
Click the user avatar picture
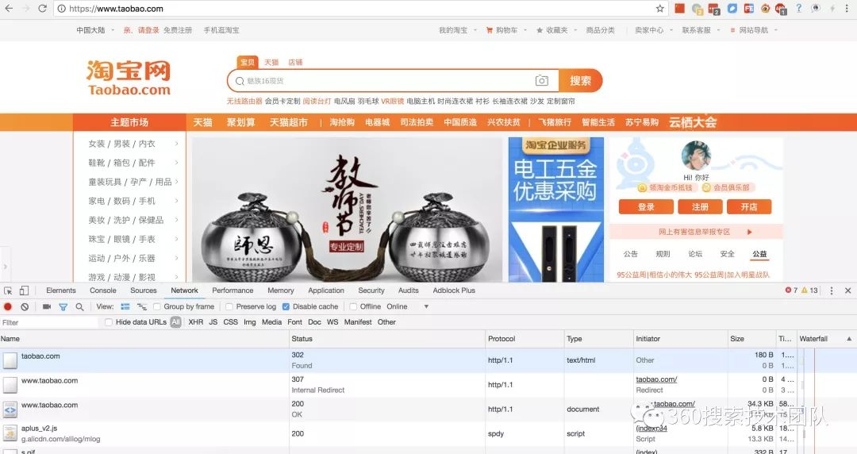tap(696, 156)
